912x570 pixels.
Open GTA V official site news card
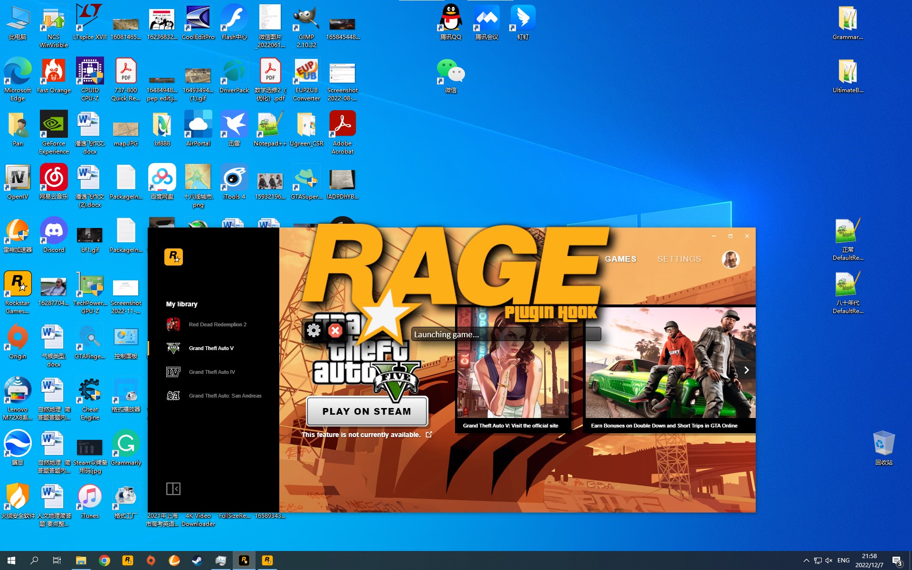[x=512, y=375]
